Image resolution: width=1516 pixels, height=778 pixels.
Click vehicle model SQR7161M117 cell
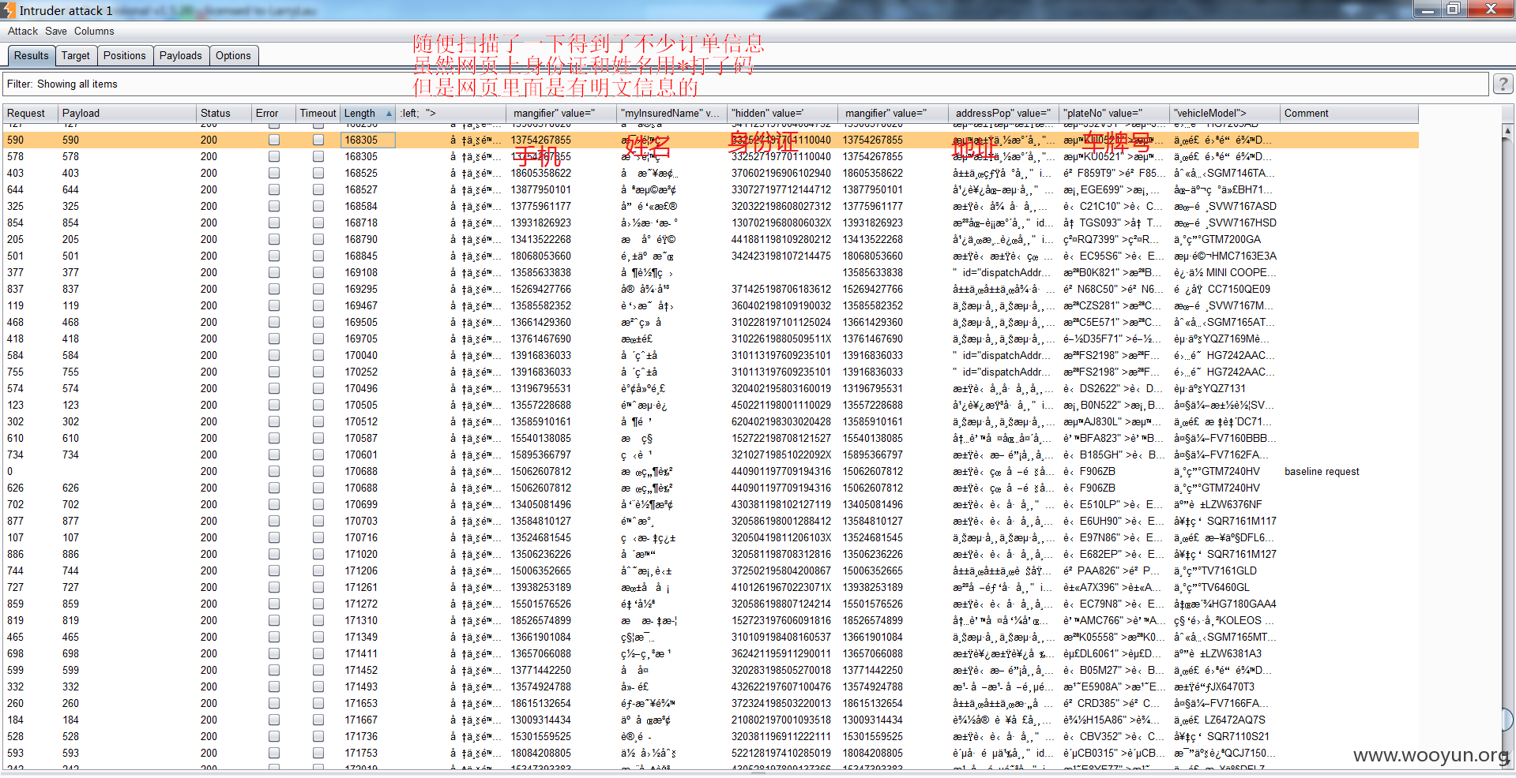tap(1224, 521)
